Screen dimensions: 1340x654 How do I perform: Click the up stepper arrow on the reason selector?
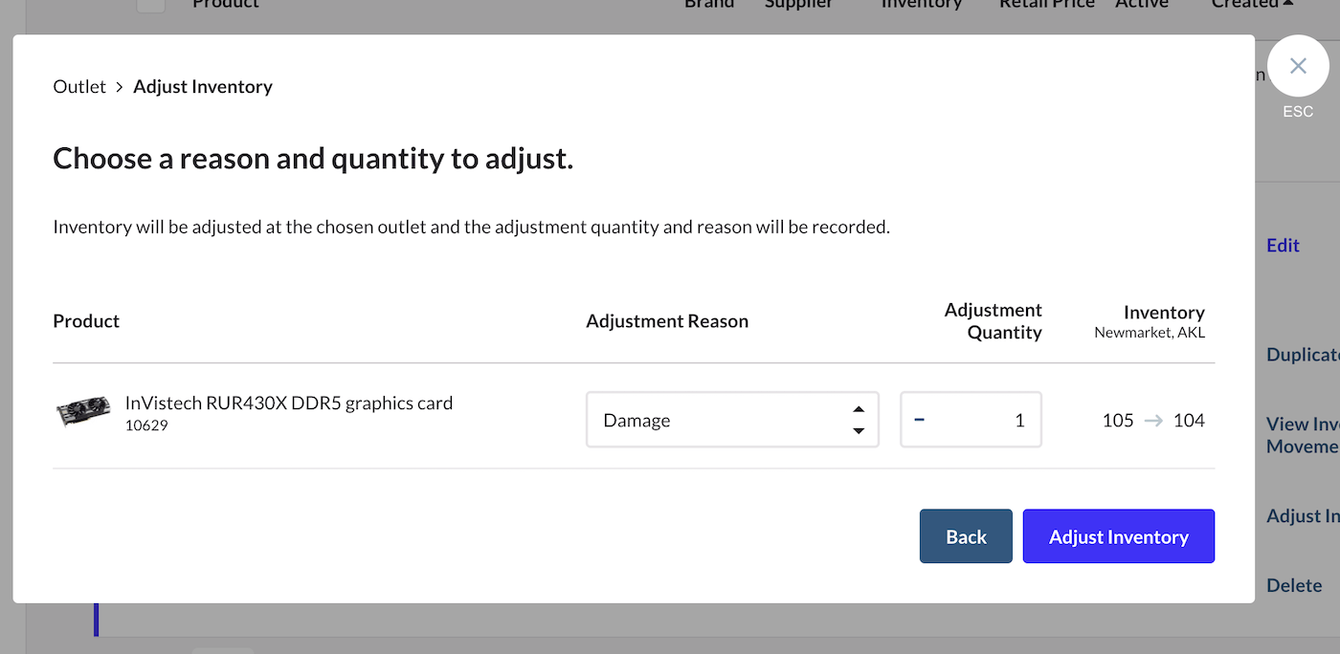coord(859,408)
